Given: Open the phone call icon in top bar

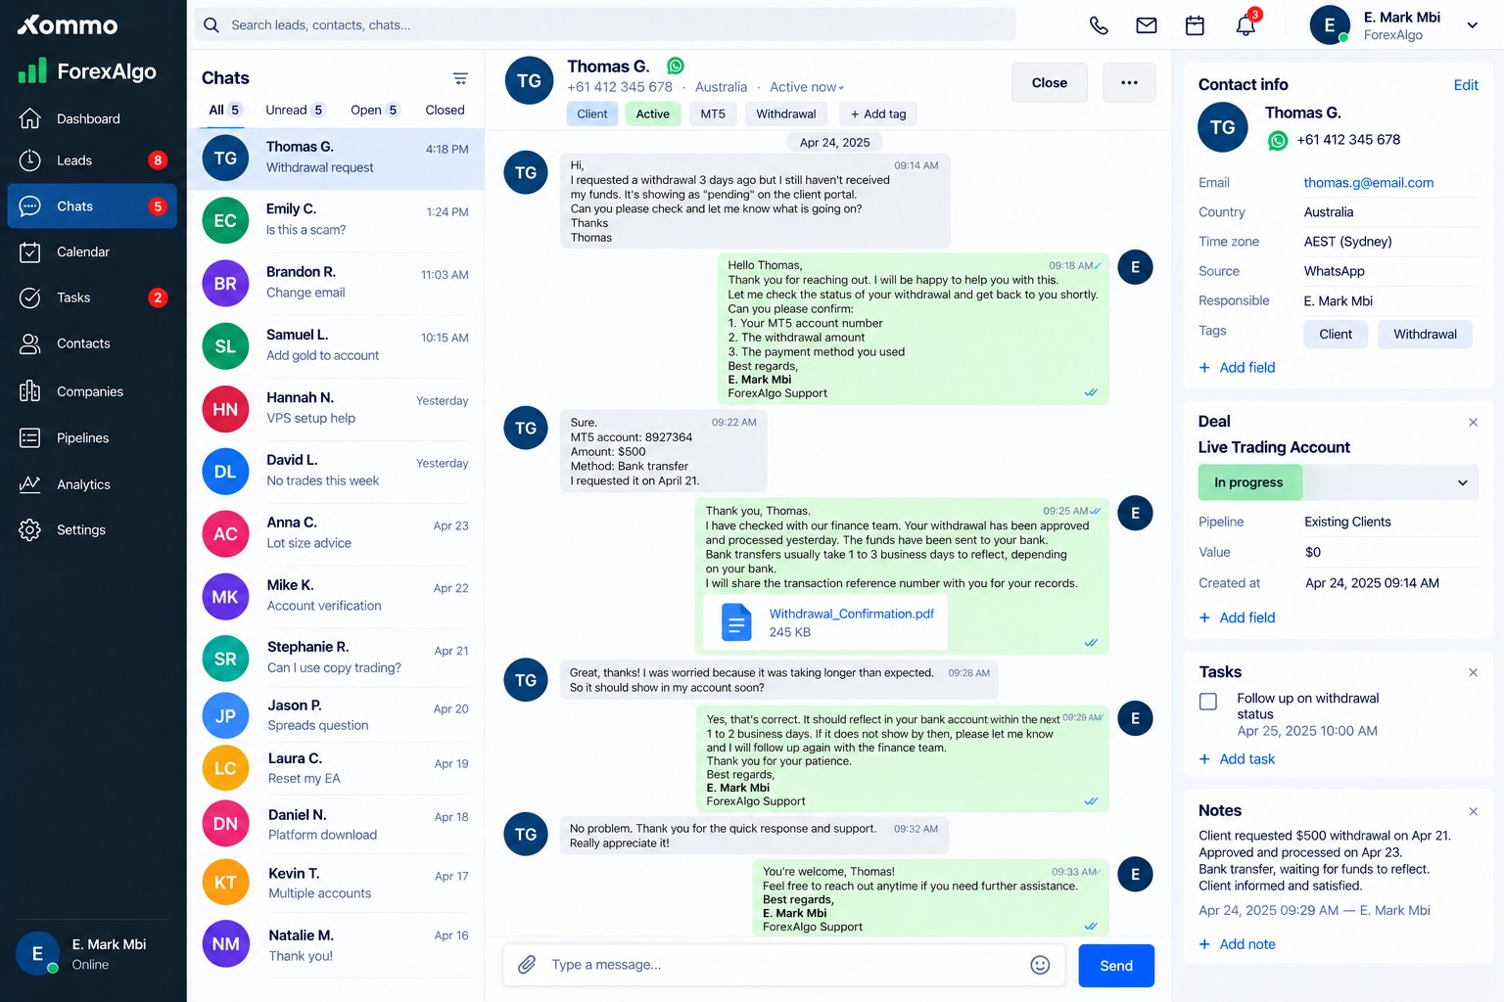Looking at the screenshot, I should tap(1099, 25).
